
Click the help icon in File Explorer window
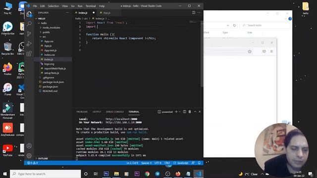click(290, 19)
